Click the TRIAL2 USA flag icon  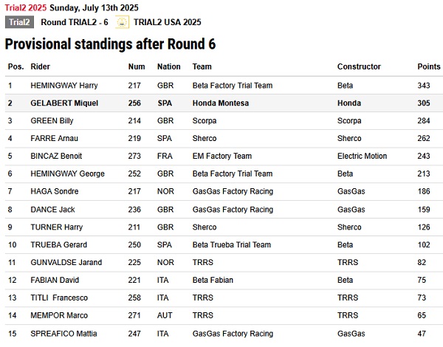pyautogui.click(x=122, y=22)
